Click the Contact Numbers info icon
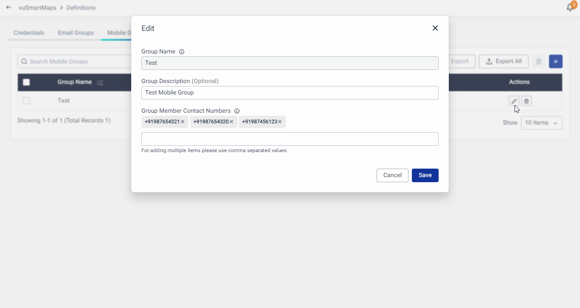The width and height of the screenshot is (580, 308). pos(237,111)
